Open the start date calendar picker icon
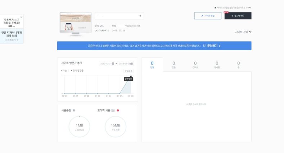The height and width of the screenshot is (153, 284). (x=113, y=63)
